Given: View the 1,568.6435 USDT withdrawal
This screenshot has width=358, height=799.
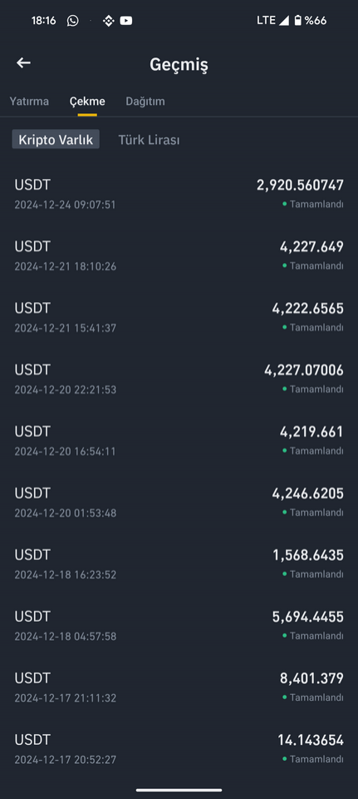Looking at the screenshot, I should tap(179, 563).
